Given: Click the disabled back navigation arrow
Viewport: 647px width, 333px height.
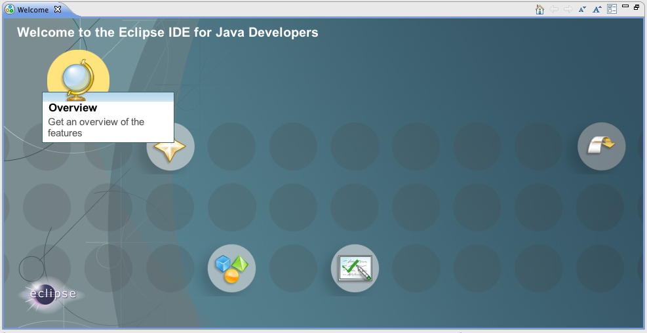Looking at the screenshot, I should click(x=554, y=9).
